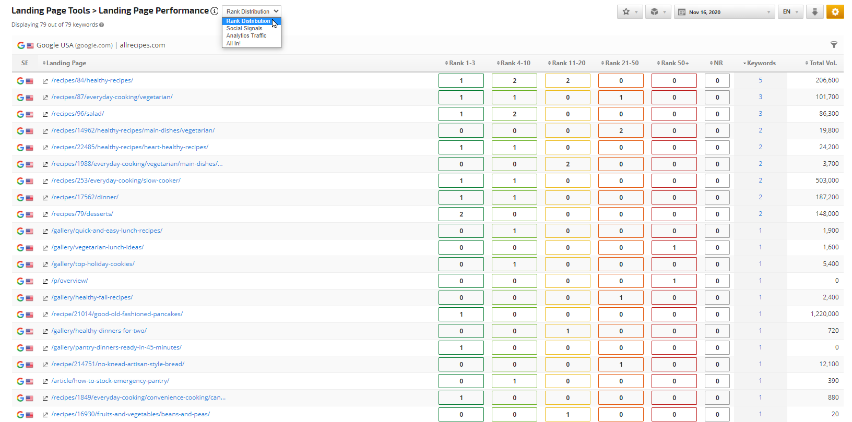Click external link icon for /recipes/96/salad/ row

click(45, 114)
